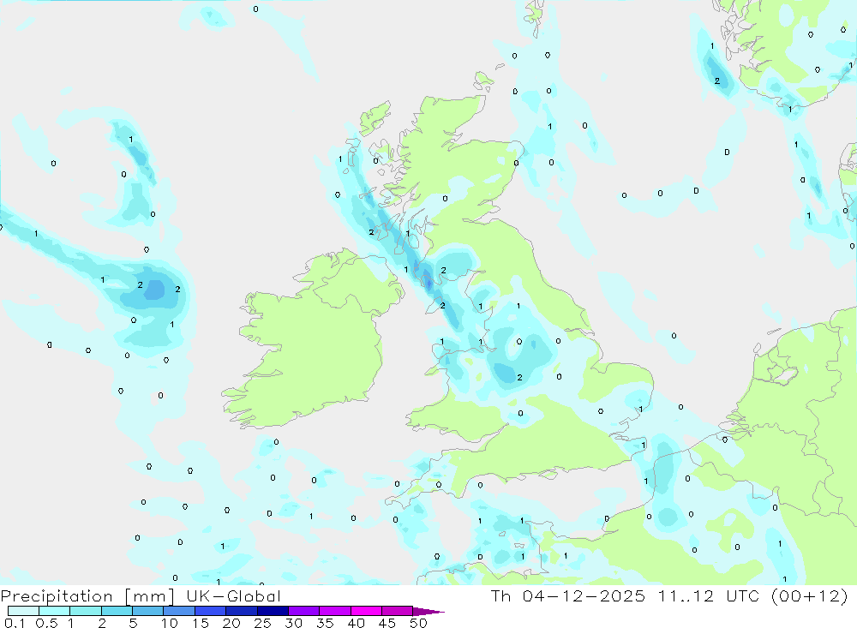The width and height of the screenshot is (857, 628).
Task: Click the date 'Th 04-12-2025'
Action: coord(567,595)
